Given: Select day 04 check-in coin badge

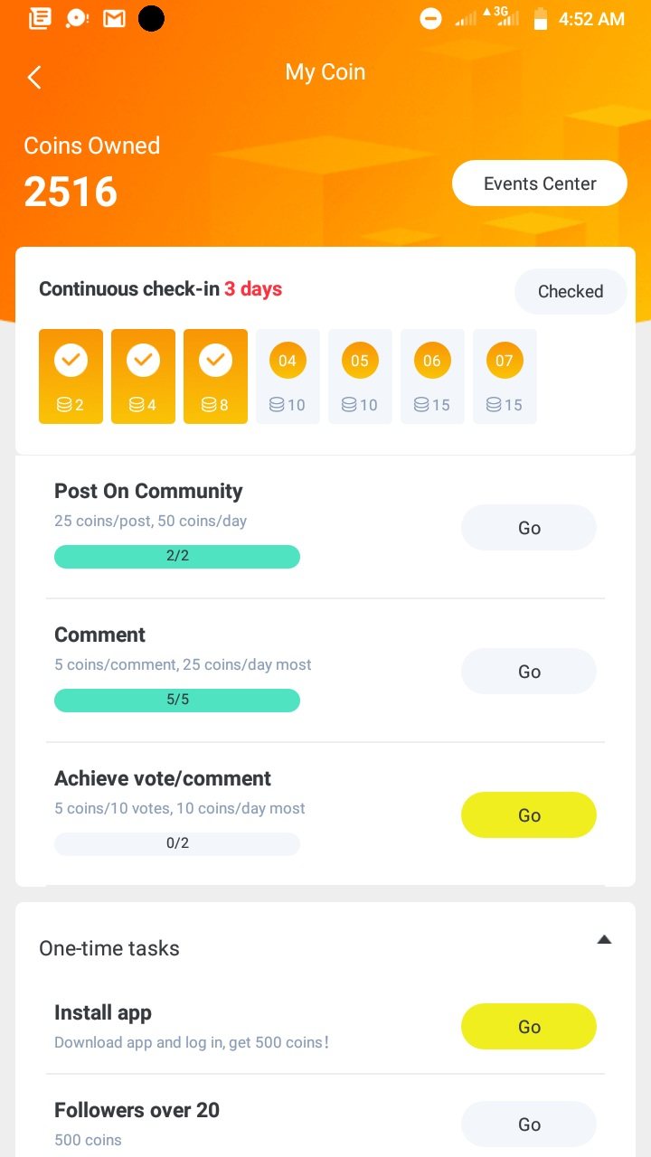Looking at the screenshot, I should point(288,362).
